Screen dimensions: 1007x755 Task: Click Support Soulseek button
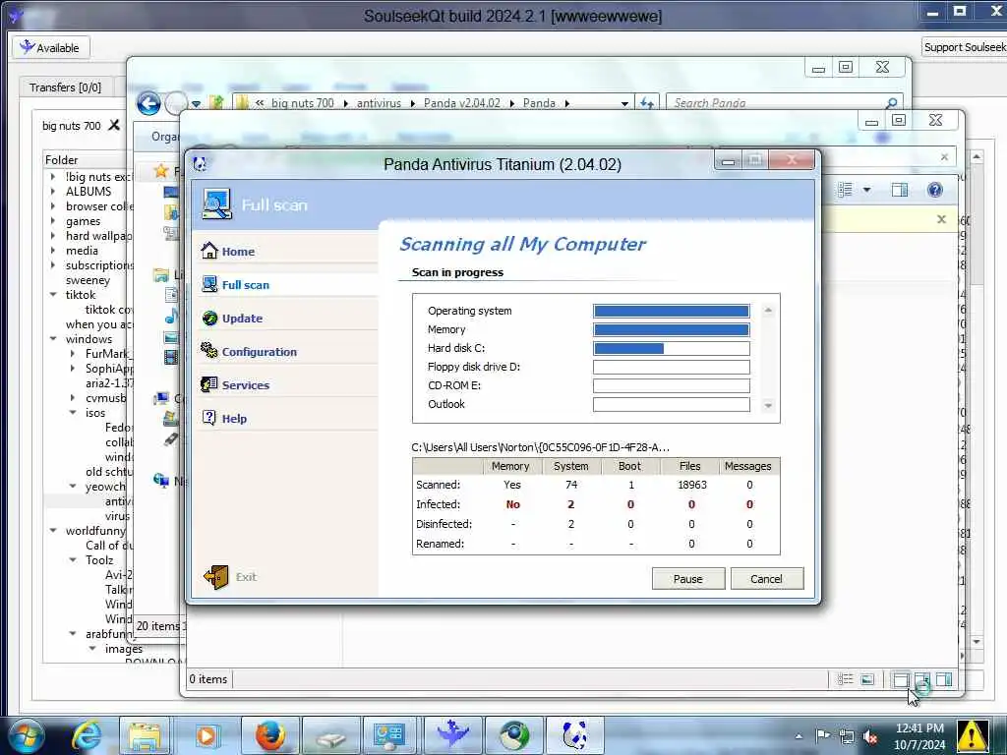965,47
